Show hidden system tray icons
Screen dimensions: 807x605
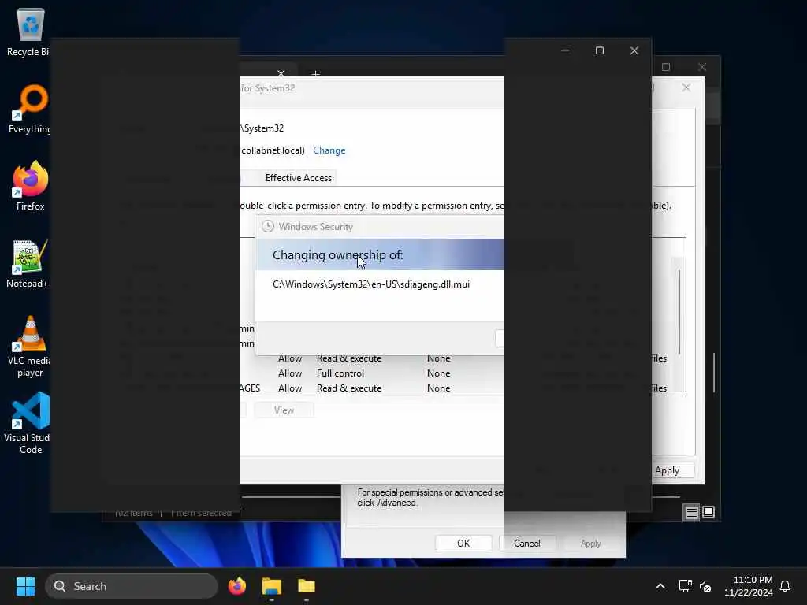[660, 586]
